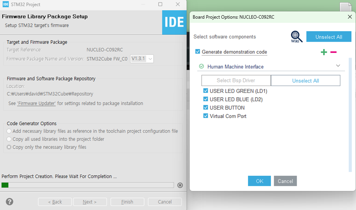
Task: Collapse the Human Machine Interface section chevron
Action: [338, 66]
